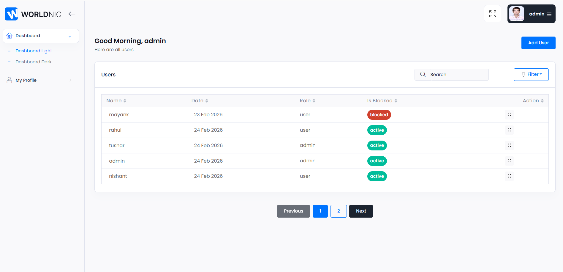The image size is (563, 272).
Task: Sort by Action column
Action: (x=533, y=101)
